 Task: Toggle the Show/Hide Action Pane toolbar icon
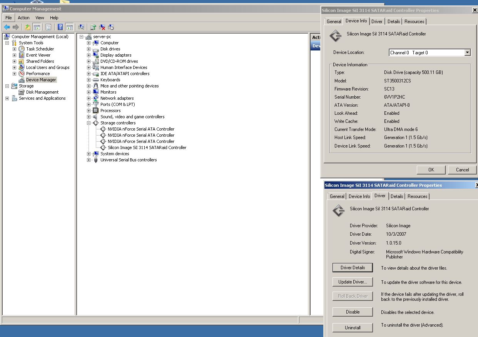[70, 27]
